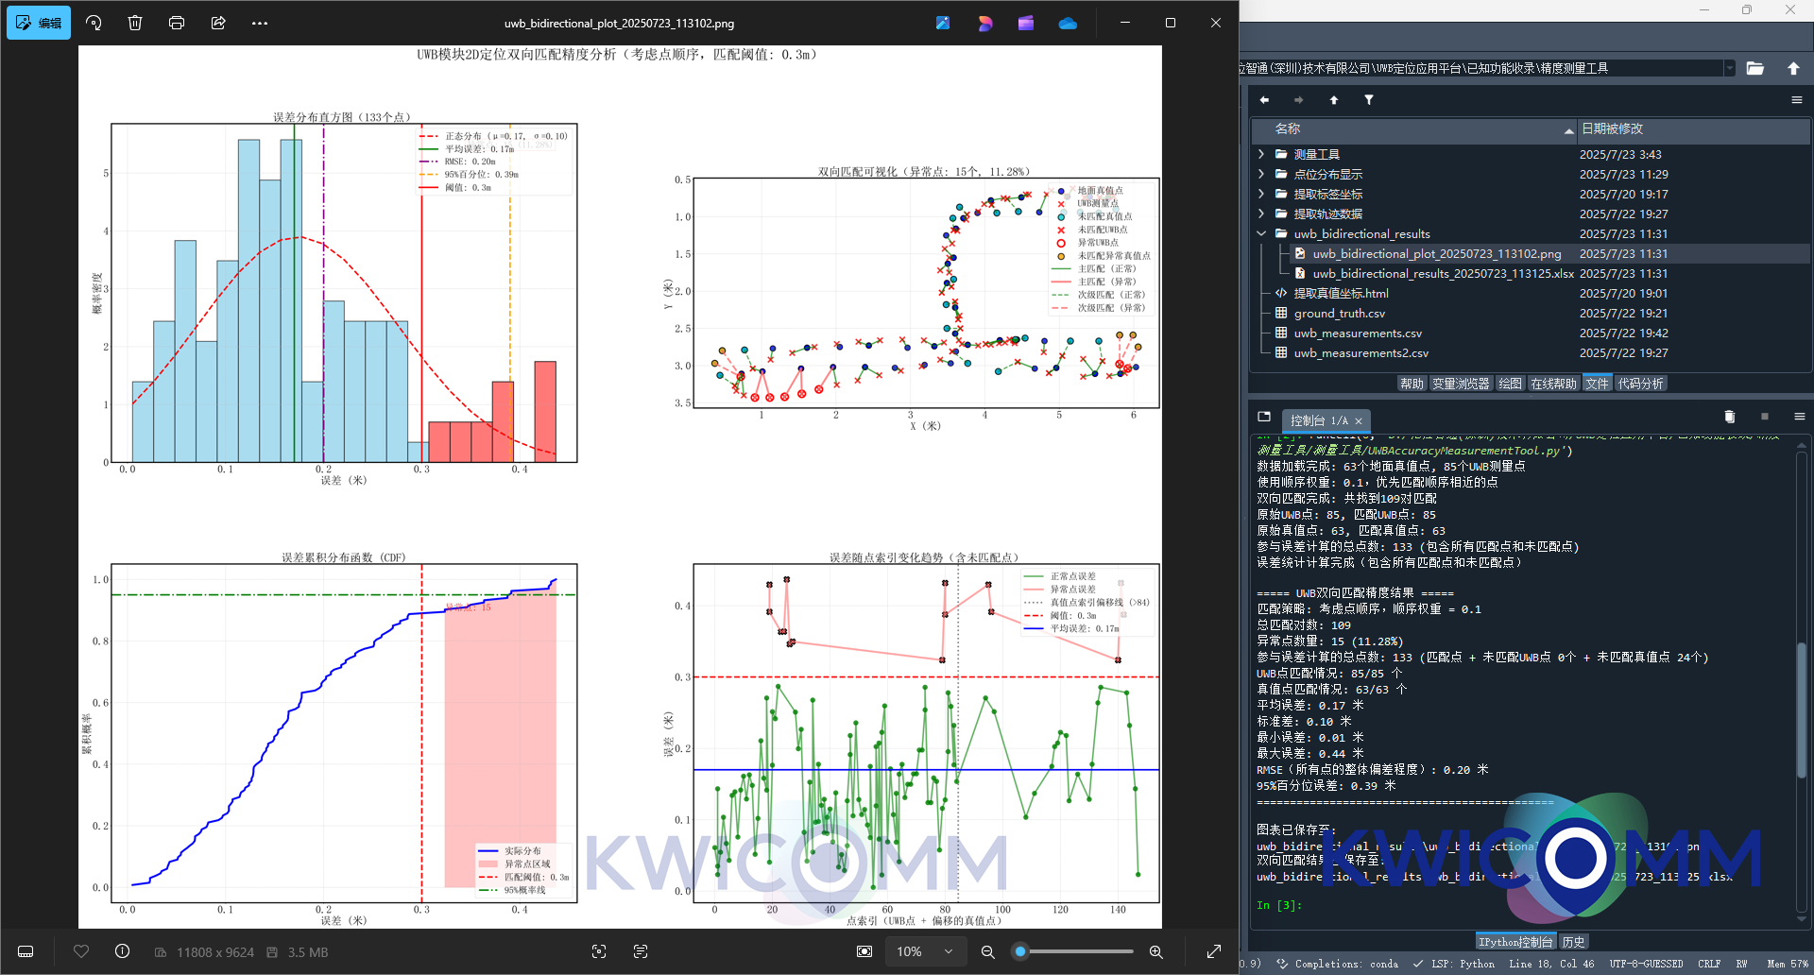Viewport: 1814px width, 975px height.
Task: Go to parent directory in Spyder toolbar
Action: point(1793,68)
